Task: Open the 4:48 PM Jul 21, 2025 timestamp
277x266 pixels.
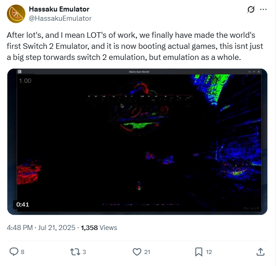Action: pyautogui.click(x=41, y=229)
